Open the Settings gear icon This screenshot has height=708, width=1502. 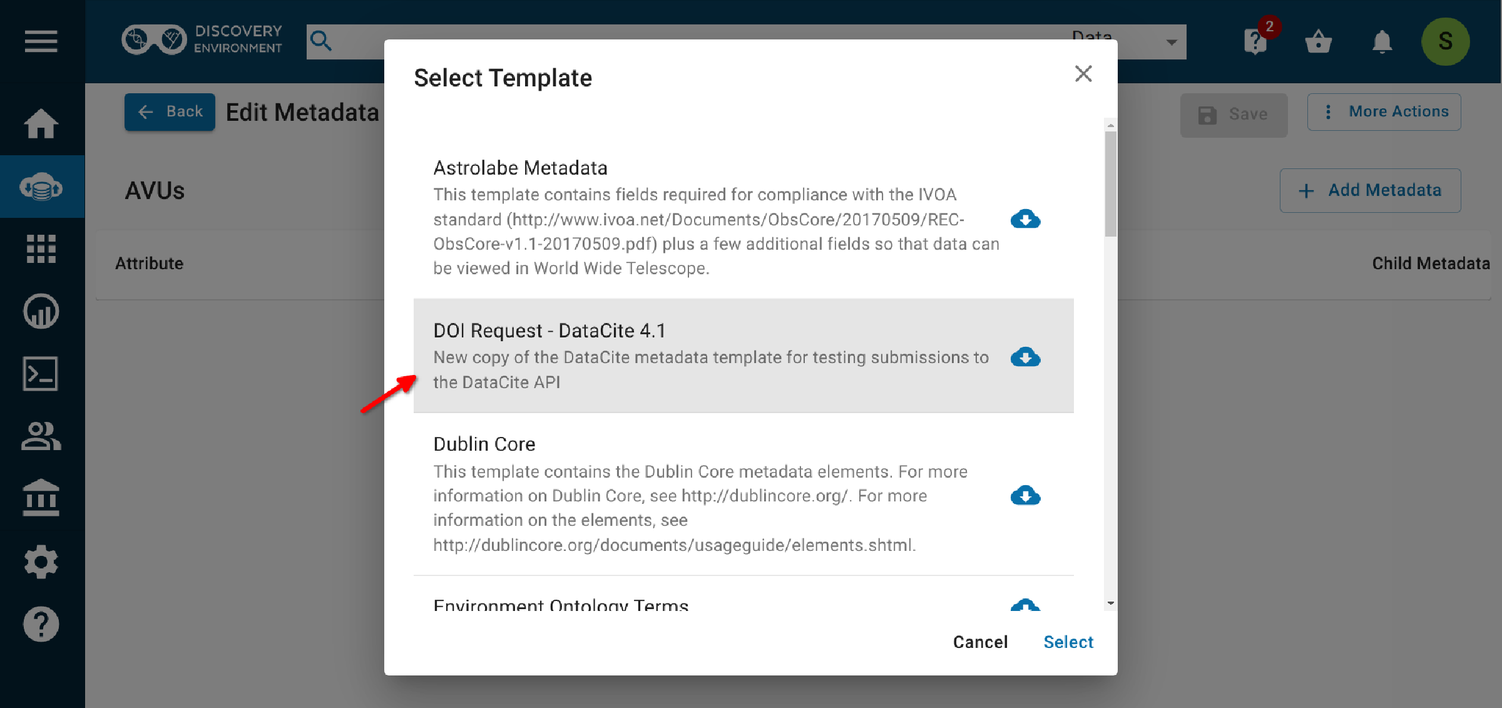pyautogui.click(x=41, y=562)
